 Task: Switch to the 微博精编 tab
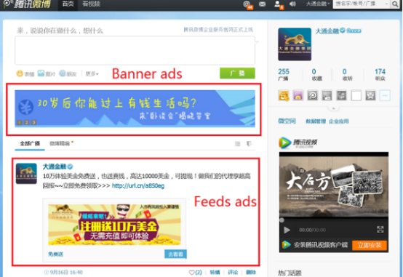60,144
